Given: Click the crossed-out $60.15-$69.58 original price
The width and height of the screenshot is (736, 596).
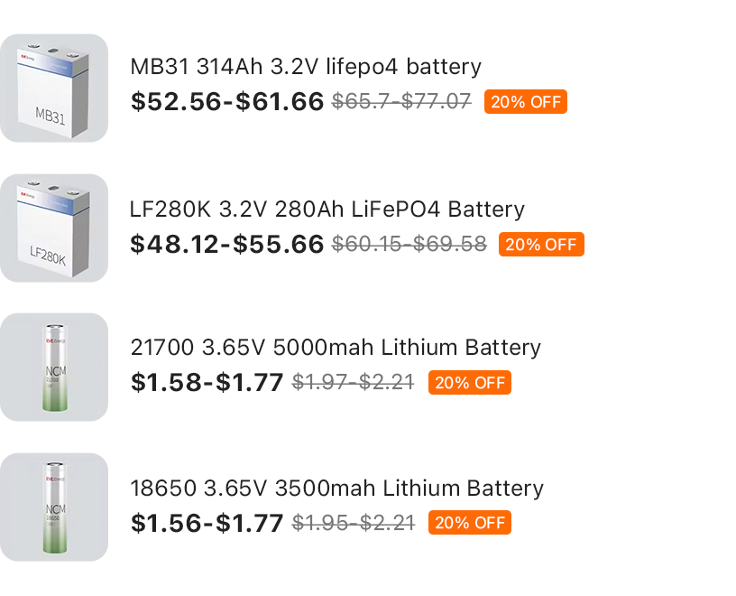Looking at the screenshot, I should (x=409, y=245).
